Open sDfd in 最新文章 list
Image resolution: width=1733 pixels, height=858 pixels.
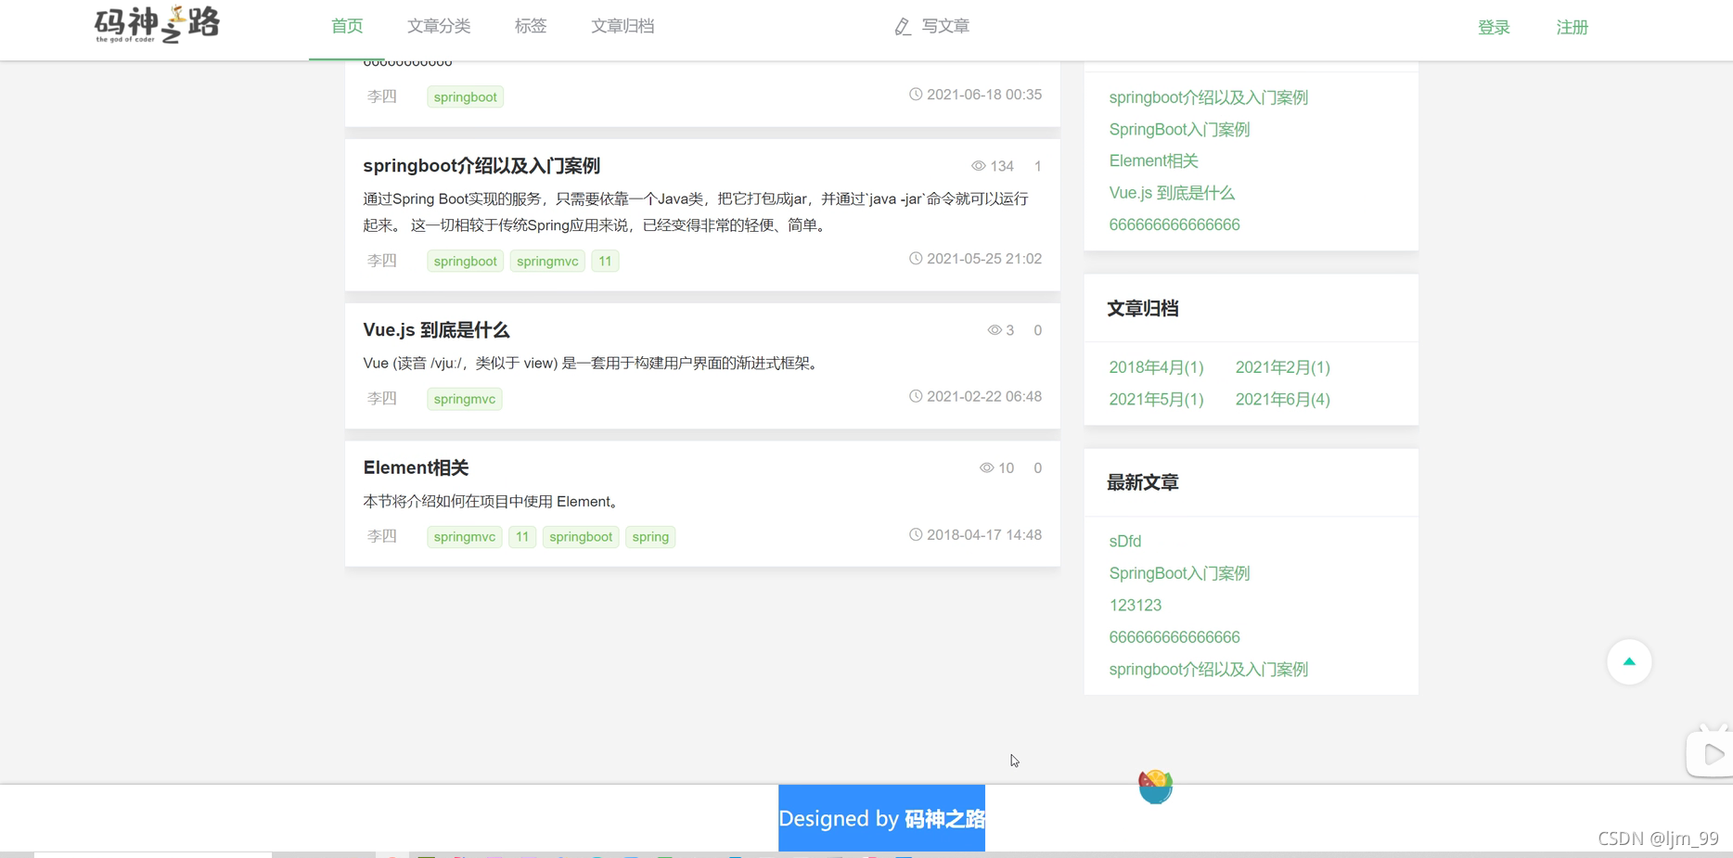(x=1125, y=542)
